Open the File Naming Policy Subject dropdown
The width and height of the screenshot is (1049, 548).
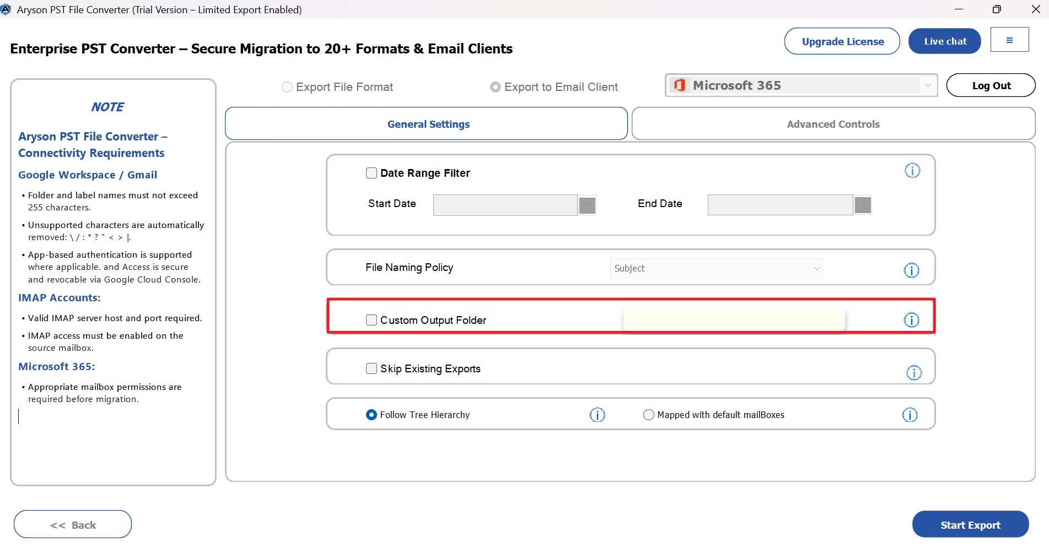coord(717,268)
